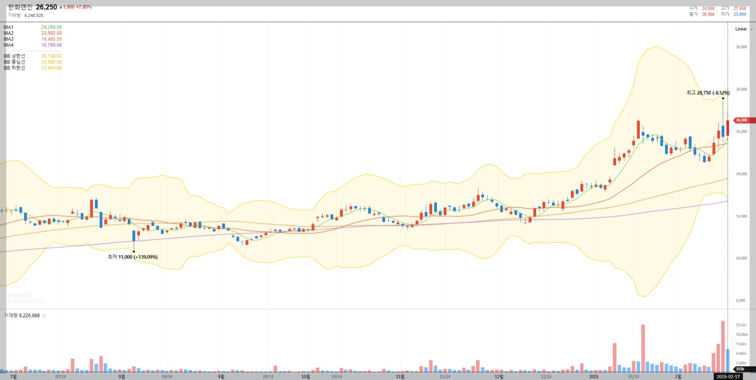
Task: Click the 11/14 label on the time axis
Action: [445, 377]
